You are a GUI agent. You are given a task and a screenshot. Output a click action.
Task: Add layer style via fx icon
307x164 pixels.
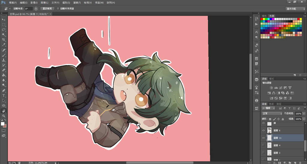[x=274, y=163]
